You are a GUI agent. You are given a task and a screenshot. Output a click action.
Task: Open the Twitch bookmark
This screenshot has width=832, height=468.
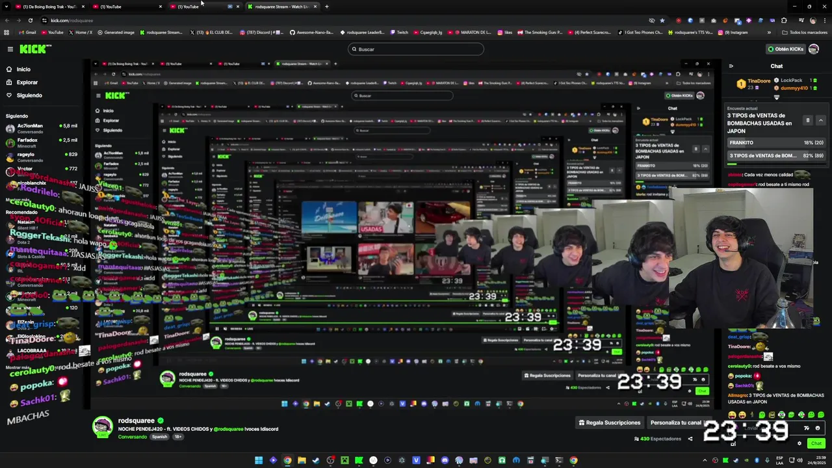[x=399, y=32]
